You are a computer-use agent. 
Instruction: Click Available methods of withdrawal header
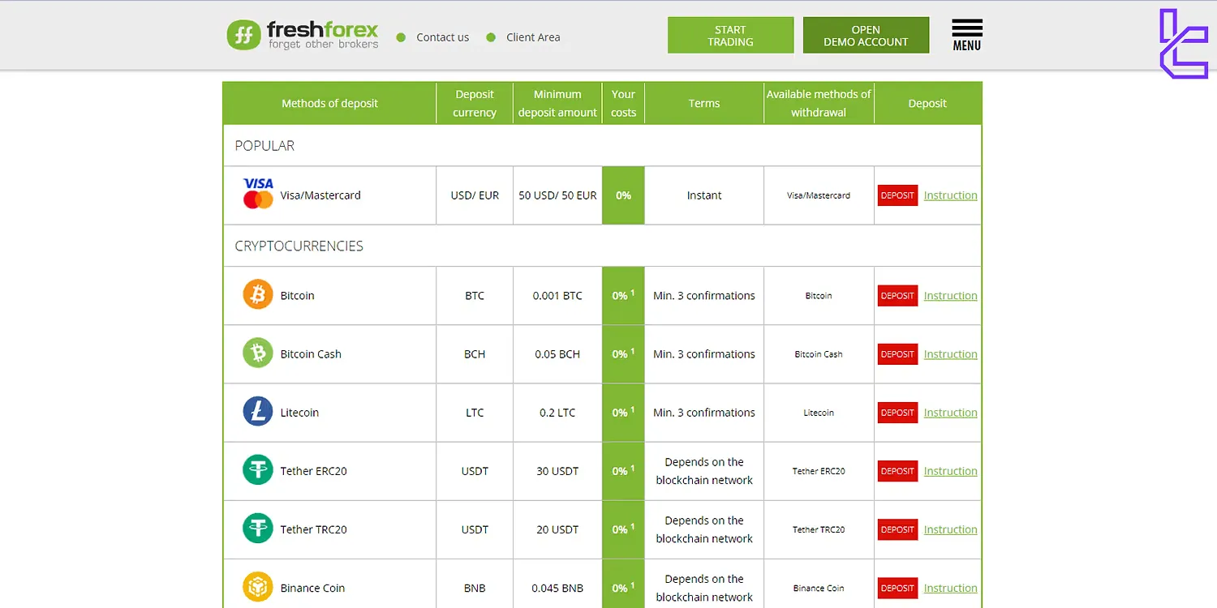[x=819, y=103]
